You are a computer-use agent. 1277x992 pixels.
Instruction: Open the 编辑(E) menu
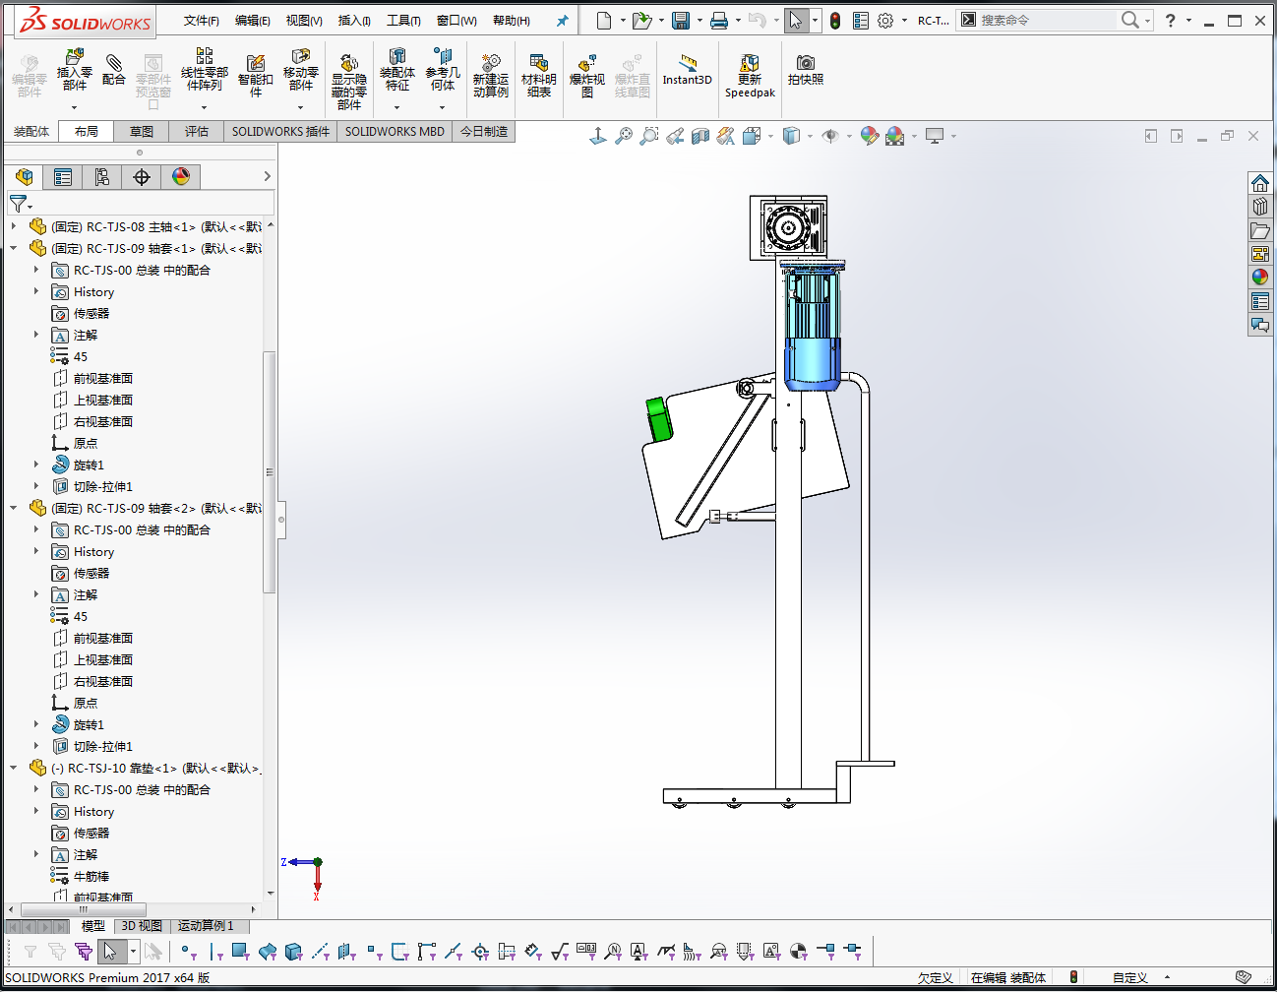(x=253, y=21)
